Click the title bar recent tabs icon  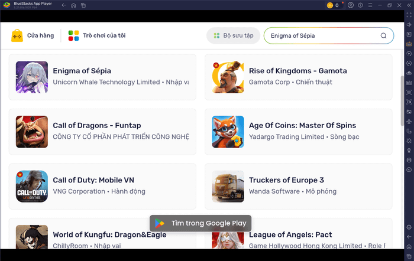pyautogui.click(x=83, y=5)
